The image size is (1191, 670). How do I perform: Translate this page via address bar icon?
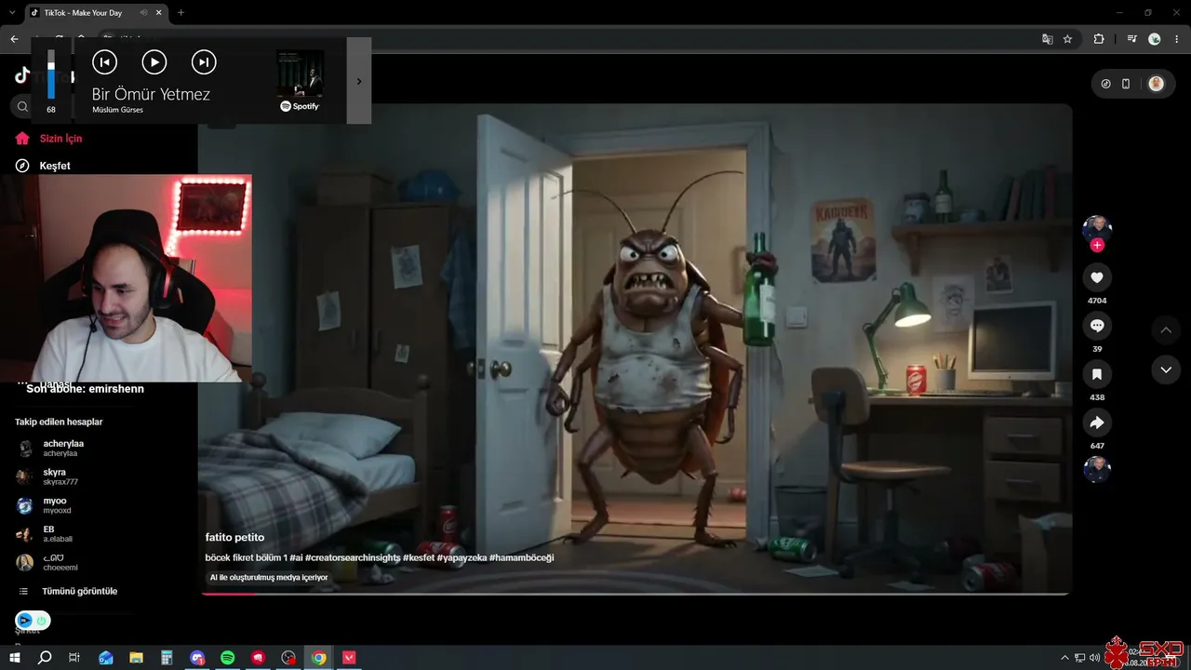(1048, 39)
